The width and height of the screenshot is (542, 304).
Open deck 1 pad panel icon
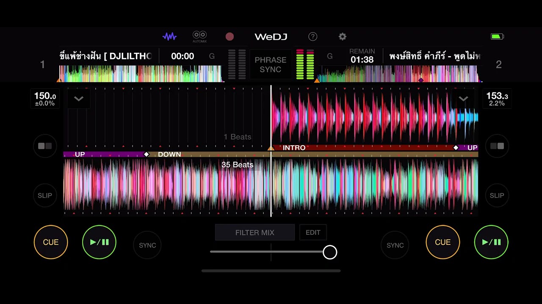(45, 146)
